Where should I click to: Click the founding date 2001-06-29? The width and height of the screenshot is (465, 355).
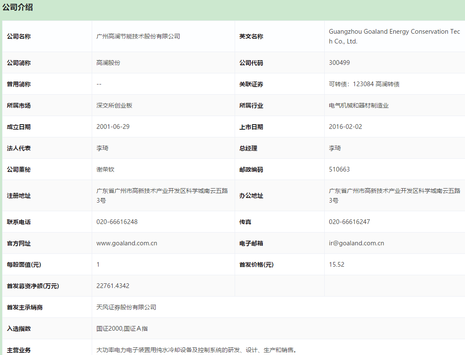(113, 127)
